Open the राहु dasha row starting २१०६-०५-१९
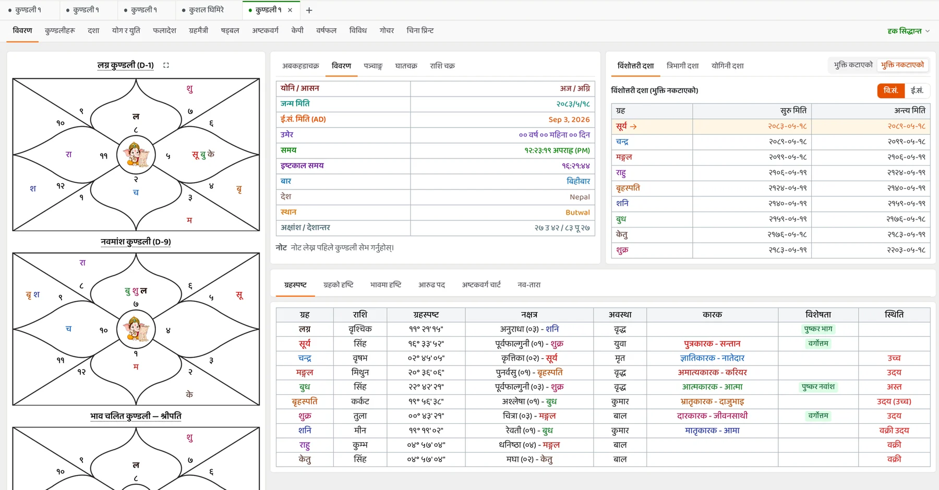 pyautogui.click(x=771, y=173)
